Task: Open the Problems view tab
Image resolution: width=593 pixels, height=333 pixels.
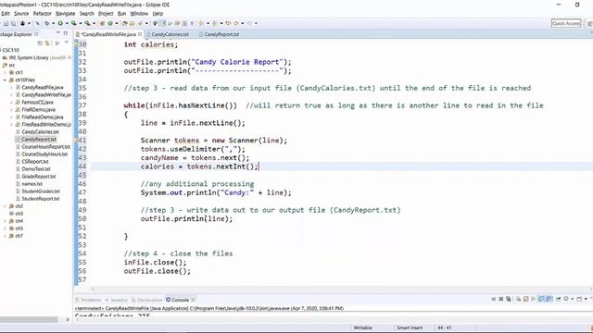Action: pyautogui.click(x=89, y=300)
